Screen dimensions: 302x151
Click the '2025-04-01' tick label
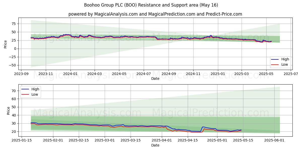162,140
